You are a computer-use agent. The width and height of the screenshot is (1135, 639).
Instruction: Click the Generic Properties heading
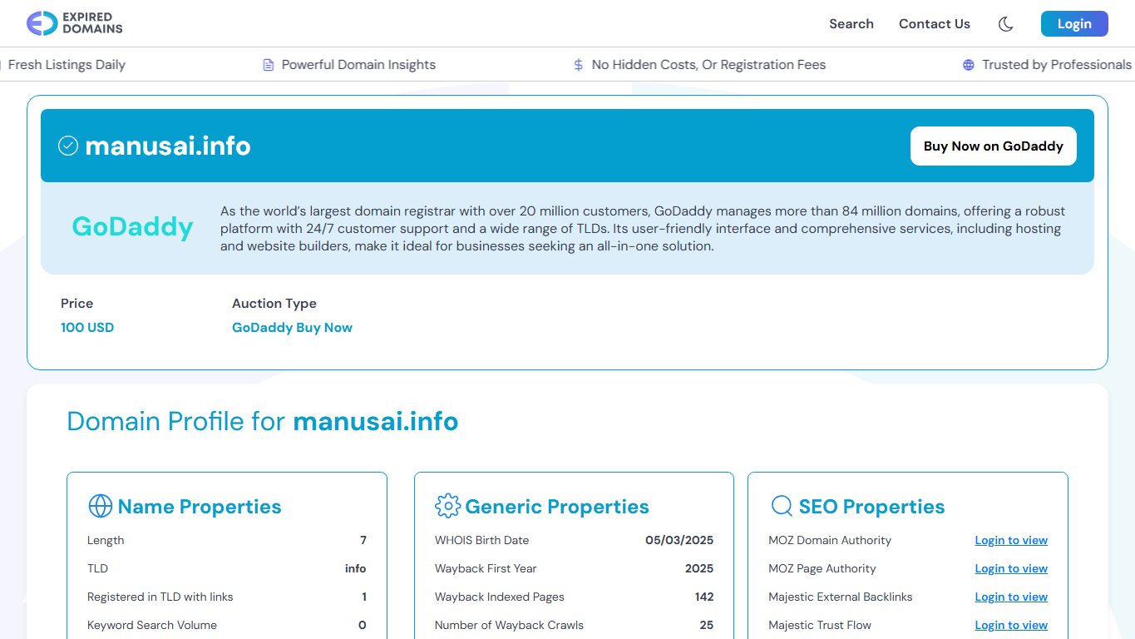click(557, 506)
